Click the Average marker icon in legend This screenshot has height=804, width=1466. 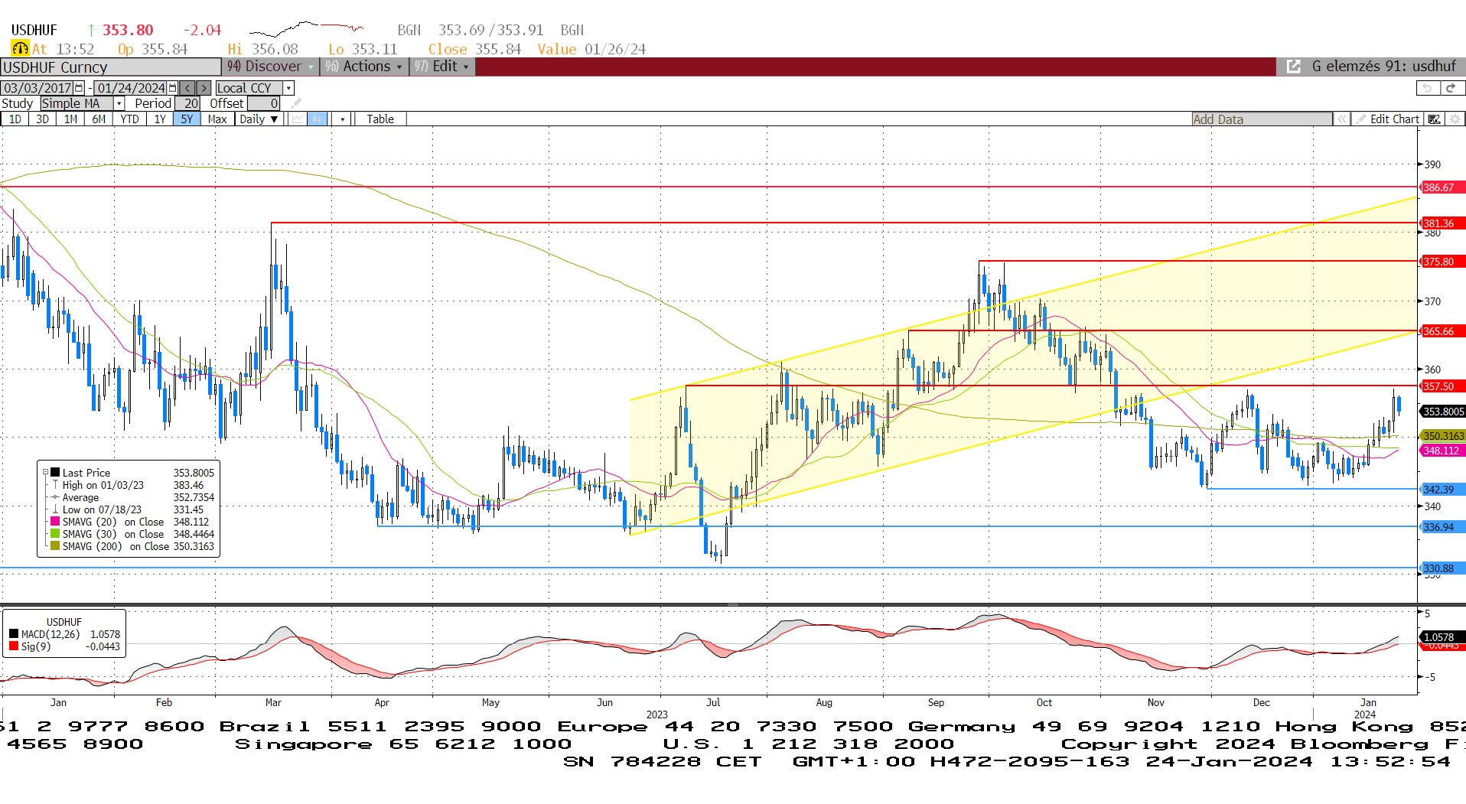click(55, 497)
